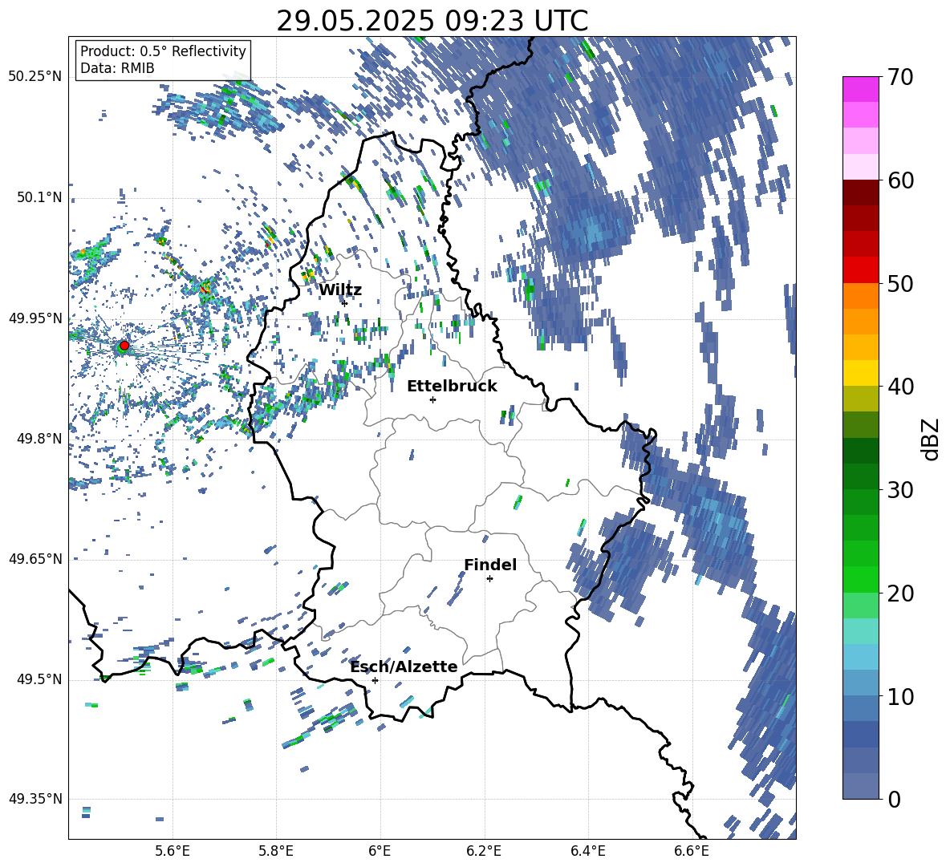Click the cross marker below Ettelbruck
The image size is (950, 867).
(432, 399)
